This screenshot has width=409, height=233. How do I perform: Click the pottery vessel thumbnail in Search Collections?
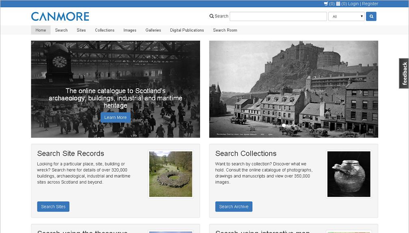349,174
